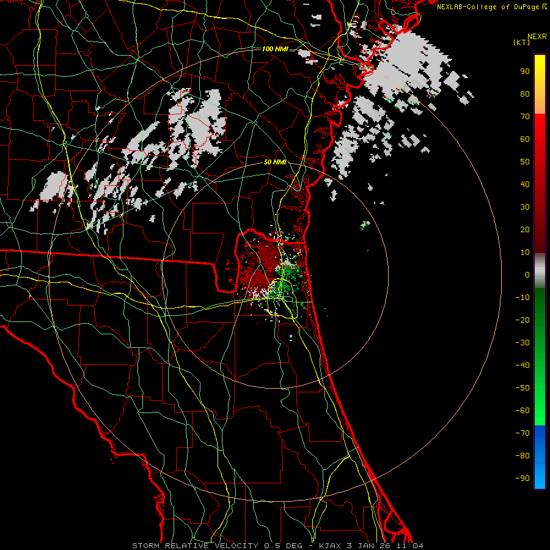Click the yellow top segment of the color bar

[x=540, y=84]
